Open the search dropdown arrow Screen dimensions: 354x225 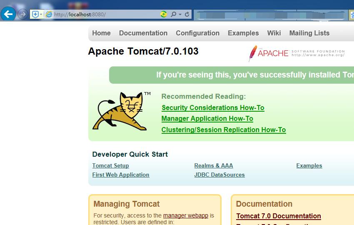(180, 15)
